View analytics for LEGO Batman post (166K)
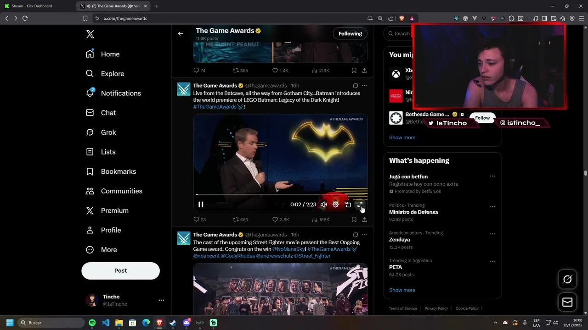This screenshot has width=588, height=330. coord(321,220)
